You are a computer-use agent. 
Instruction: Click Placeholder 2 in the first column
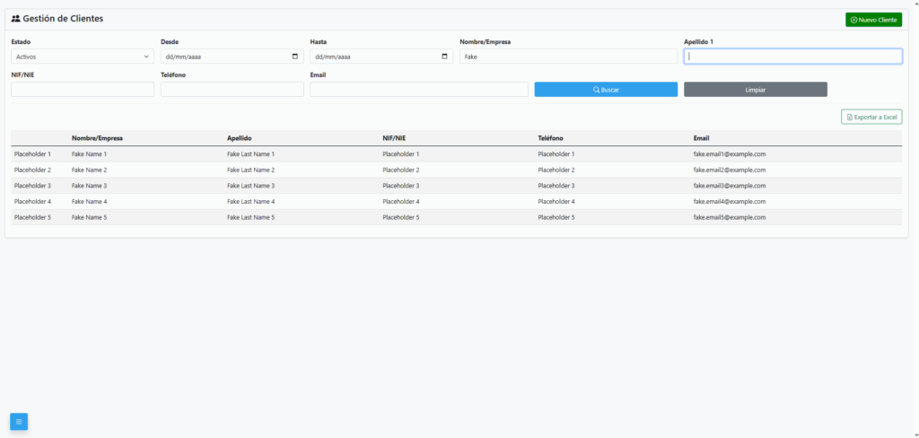(32, 170)
